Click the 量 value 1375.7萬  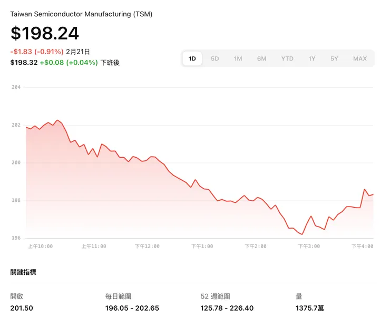(x=310, y=308)
